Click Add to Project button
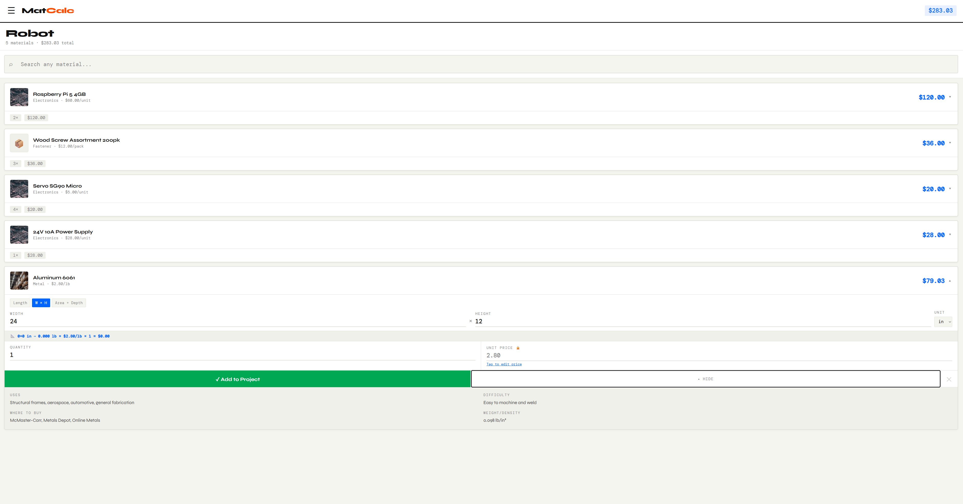 point(237,379)
